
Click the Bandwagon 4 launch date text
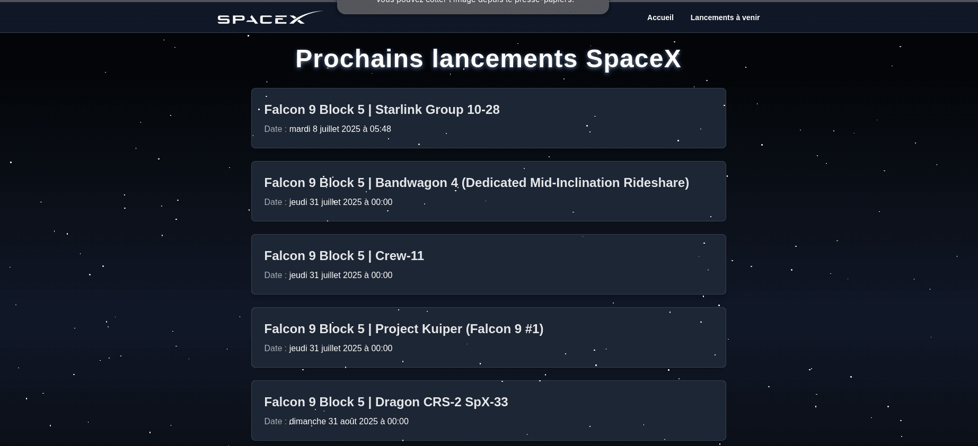point(328,202)
